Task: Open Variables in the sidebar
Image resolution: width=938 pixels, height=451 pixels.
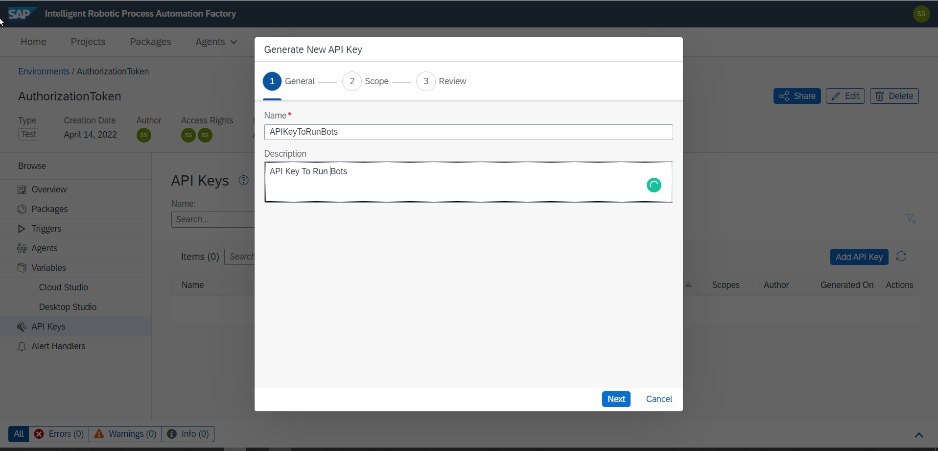Action: tap(75, 268)
